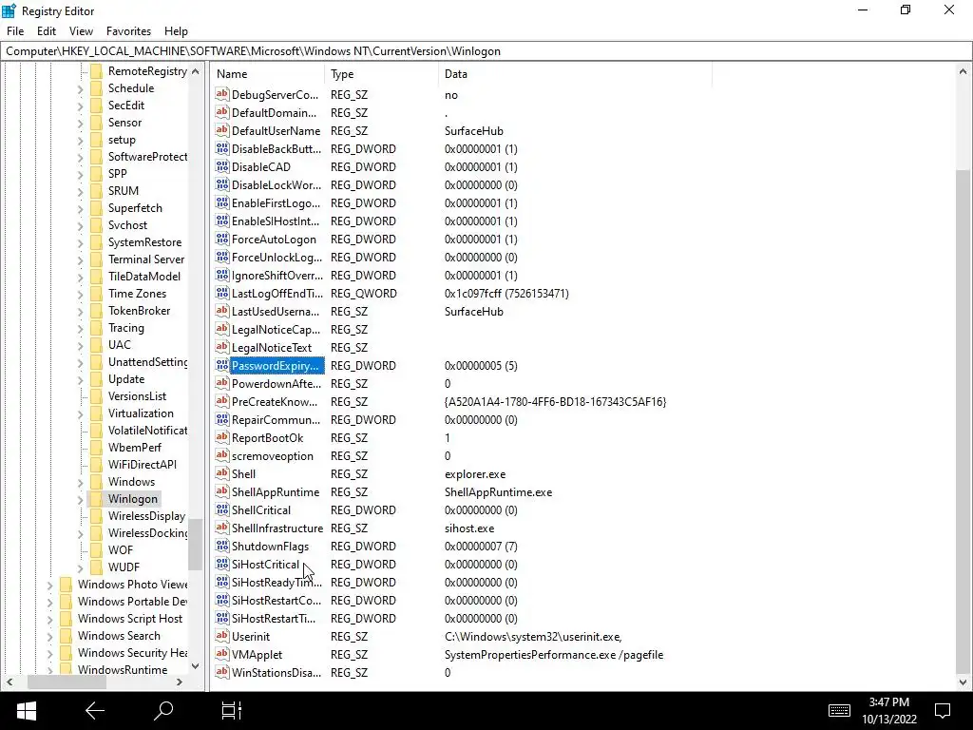Image resolution: width=973 pixels, height=730 pixels.
Task: Select the WbemPerf key
Action: [x=135, y=448]
